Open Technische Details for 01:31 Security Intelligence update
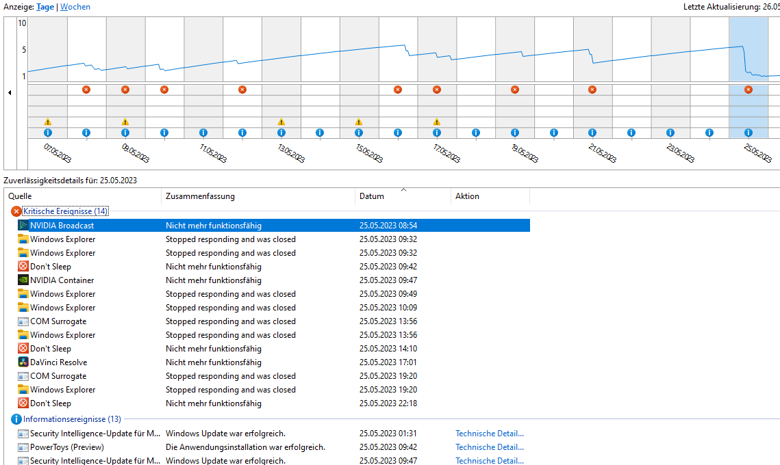Screen dimensions: 780x465 [490, 434]
